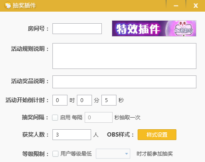Edit the 获奖人数 winner count field
205x162 pixels.
[x=72, y=135]
